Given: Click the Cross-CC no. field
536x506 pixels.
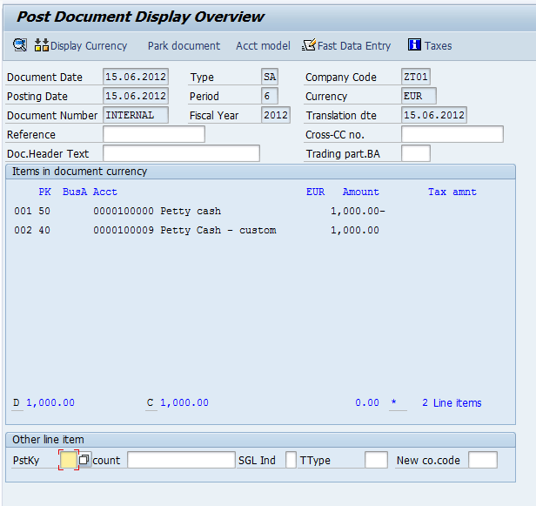Looking at the screenshot, I should click(x=452, y=134).
